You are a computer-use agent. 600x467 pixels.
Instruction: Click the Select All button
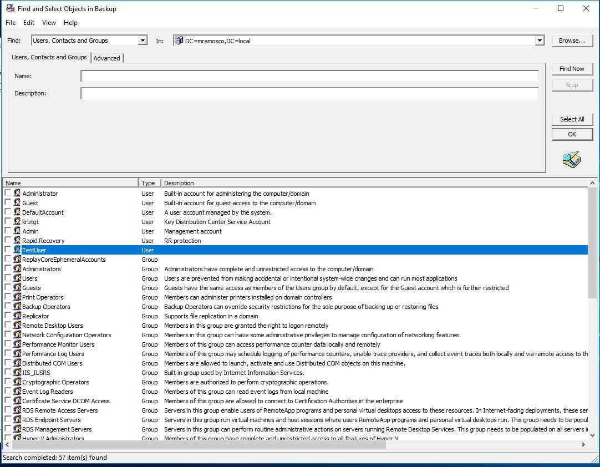(572, 119)
